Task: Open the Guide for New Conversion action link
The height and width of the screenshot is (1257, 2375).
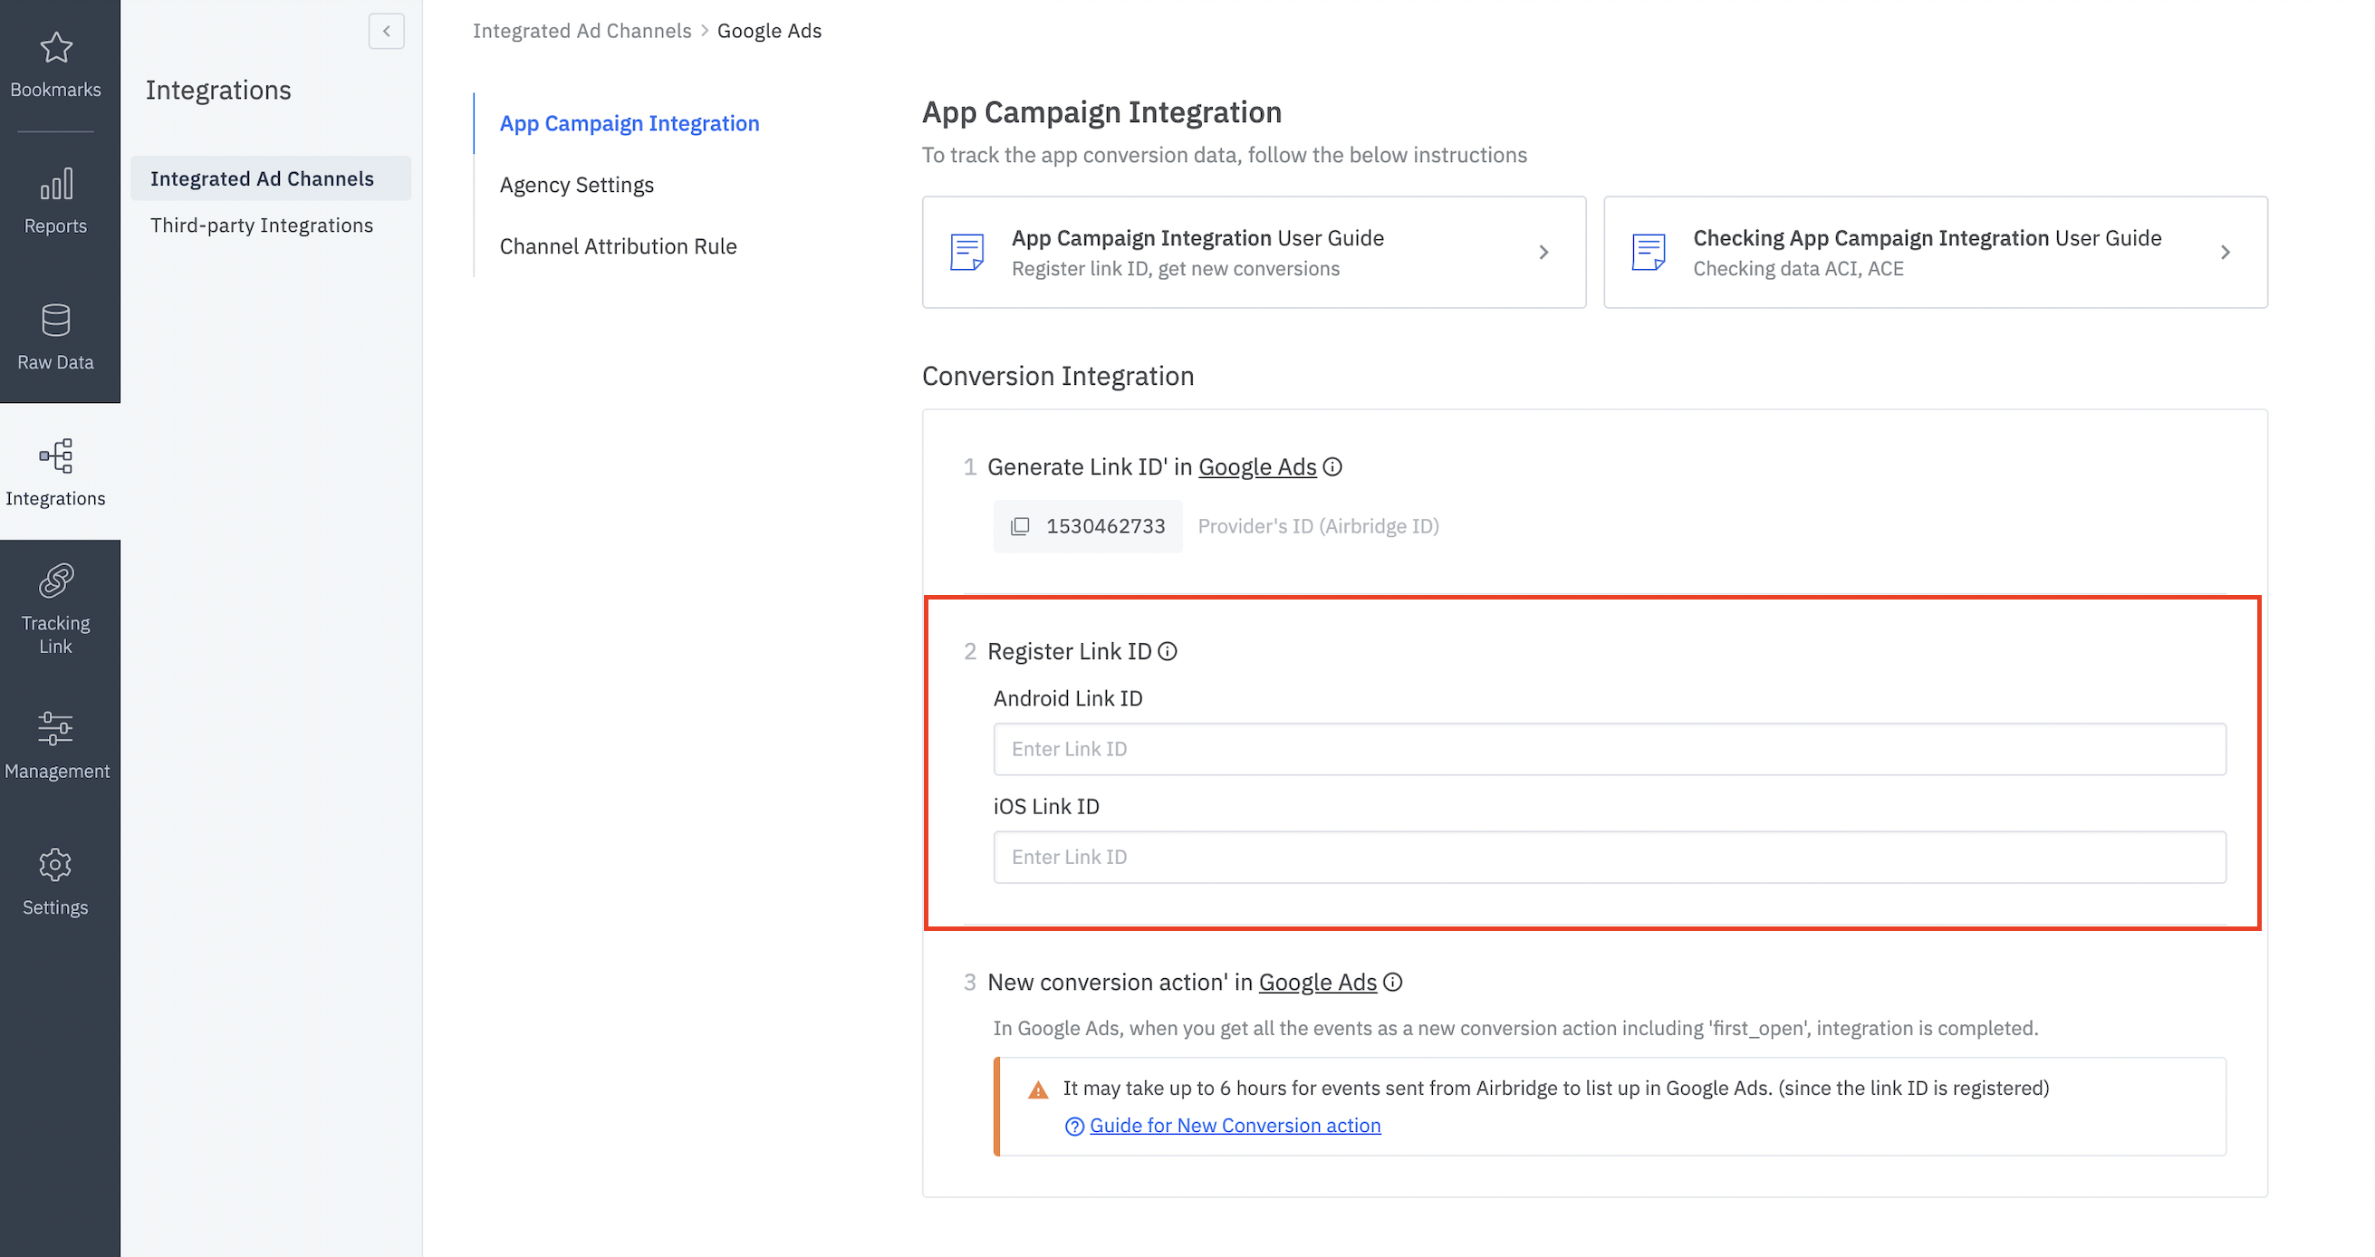Action: [x=1235, y=1125]
